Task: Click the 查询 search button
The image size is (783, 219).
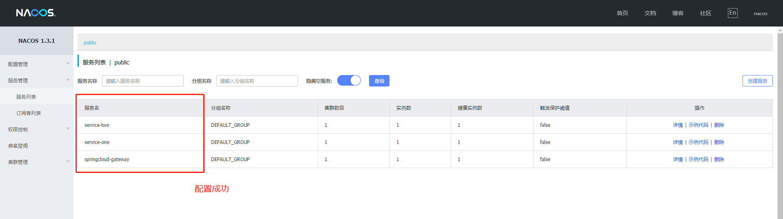Action: click(x=379, y=81)
